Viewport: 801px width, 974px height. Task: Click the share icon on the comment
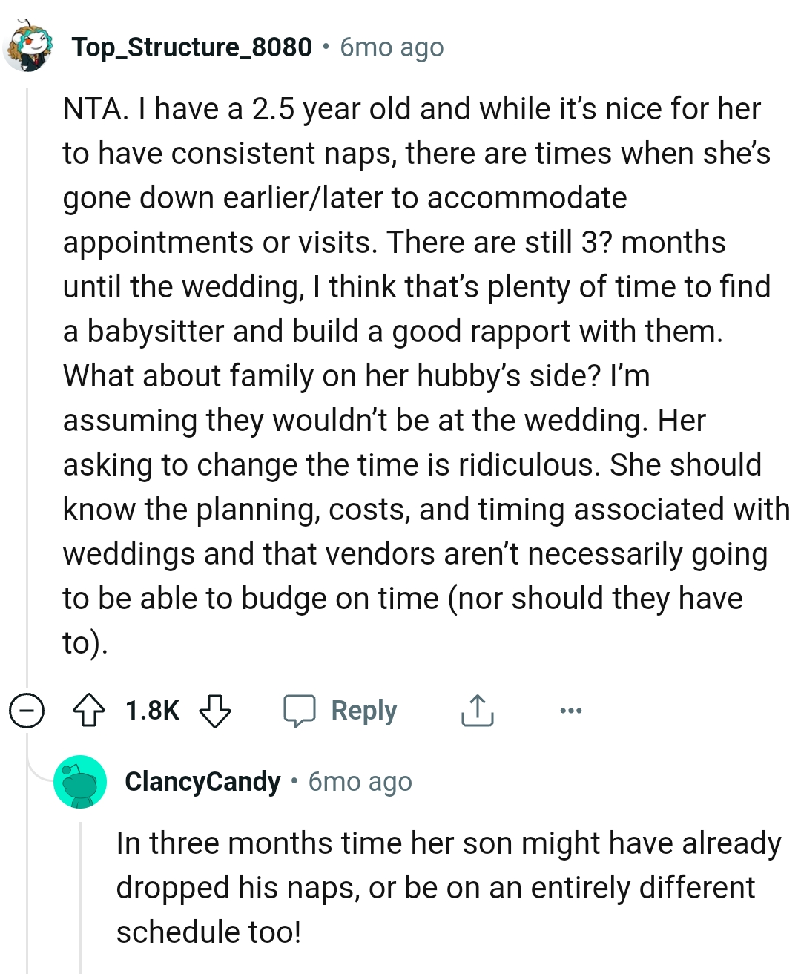477,711
